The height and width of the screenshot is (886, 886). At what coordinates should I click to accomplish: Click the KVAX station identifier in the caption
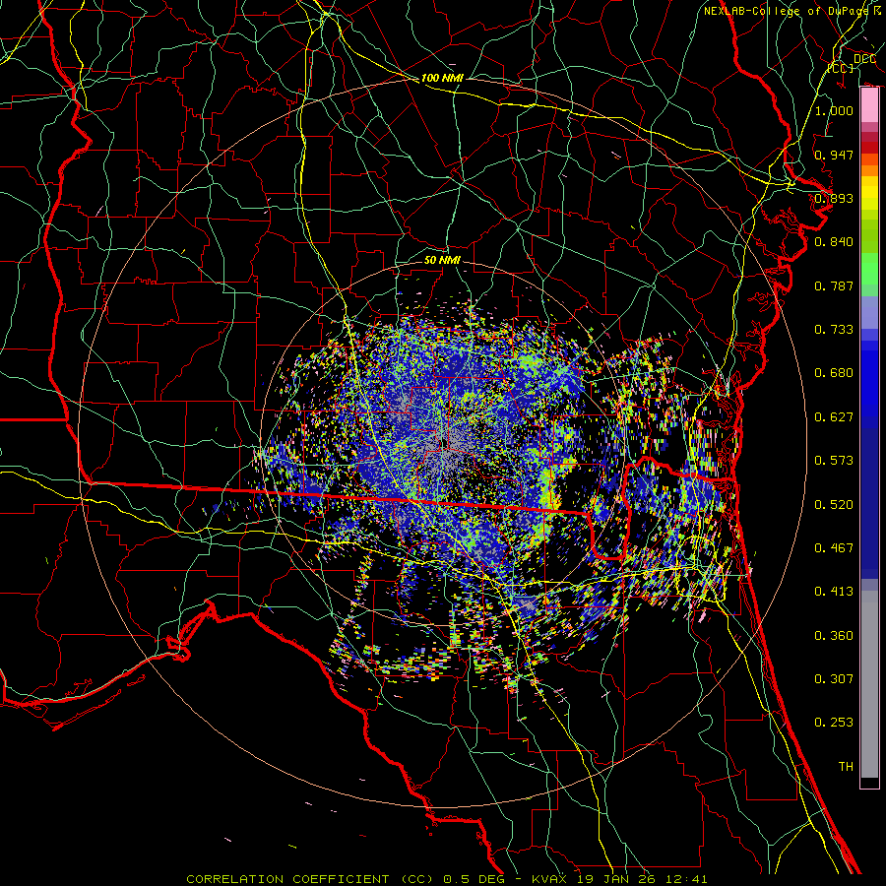(x=551, y=879)
